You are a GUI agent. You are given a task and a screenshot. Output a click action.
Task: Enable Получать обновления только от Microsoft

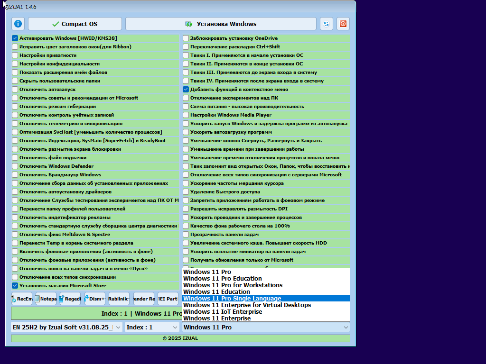pyautogui.click(x=186, y=260)
